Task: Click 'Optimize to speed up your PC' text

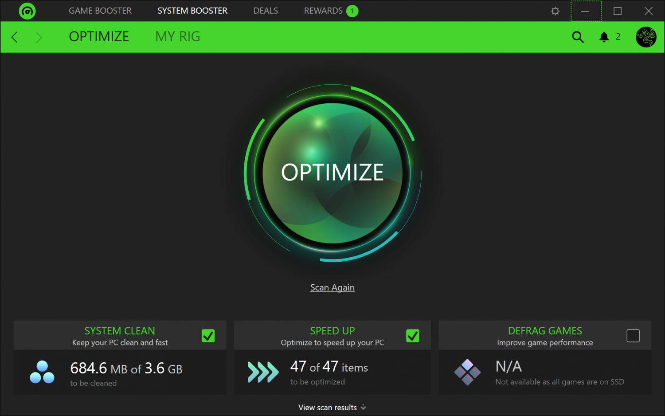Action: pyautogui.click(x=332, y=342)
